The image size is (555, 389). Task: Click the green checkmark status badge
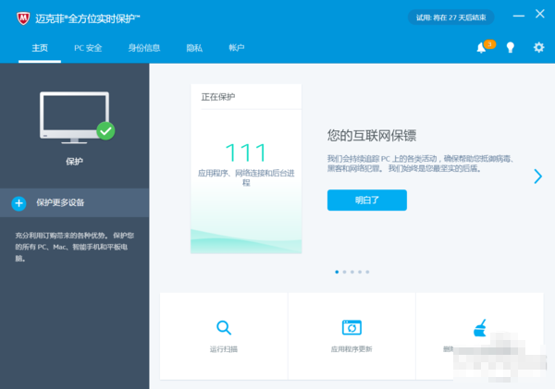click(x=105, y=131)
